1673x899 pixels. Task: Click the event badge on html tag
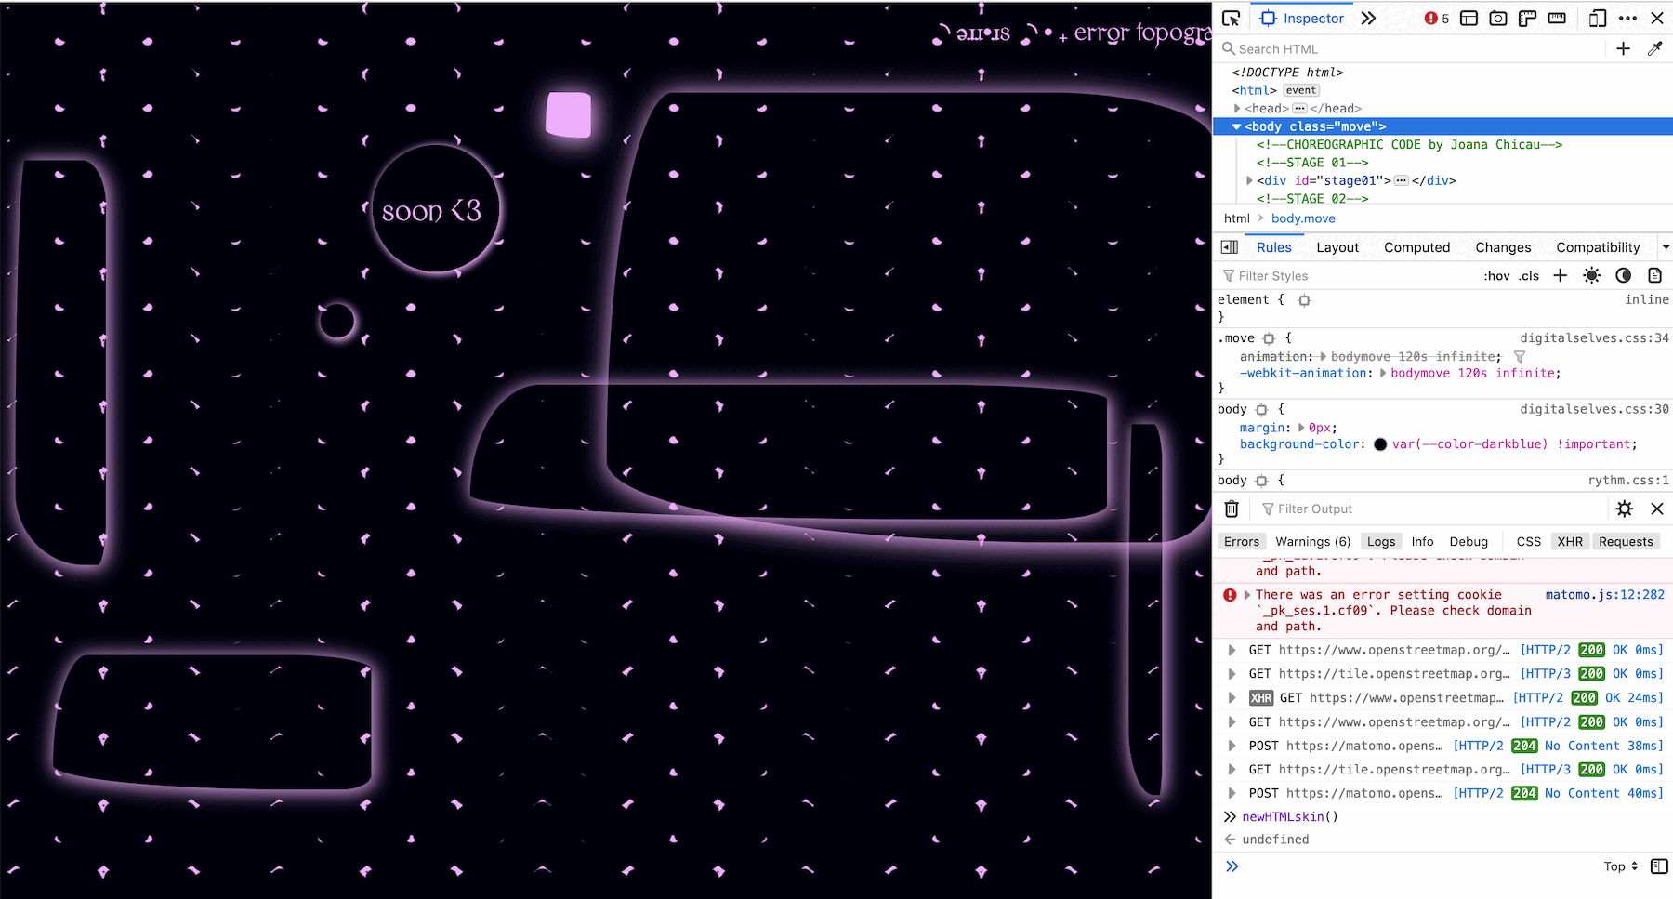click(1301, 90)
